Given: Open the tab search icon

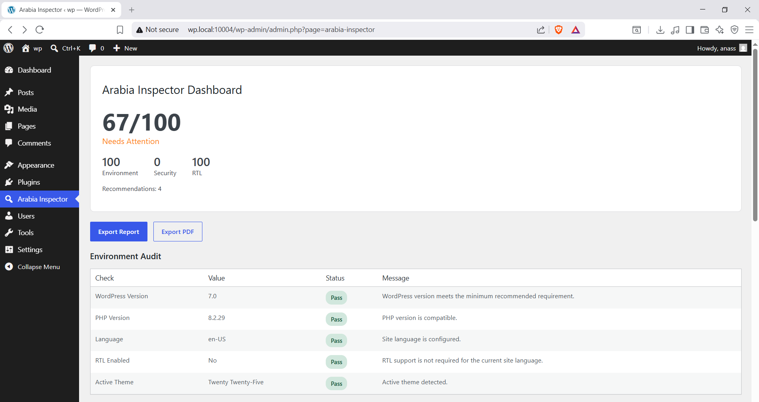Looking at the screenshot, I should [636, 30].
